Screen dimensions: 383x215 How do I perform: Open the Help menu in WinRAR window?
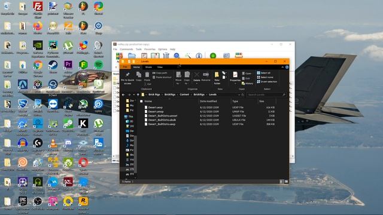172,49
